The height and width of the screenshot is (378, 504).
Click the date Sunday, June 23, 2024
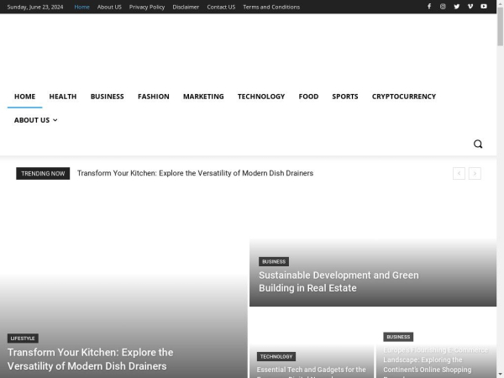[x=35, y=7]
